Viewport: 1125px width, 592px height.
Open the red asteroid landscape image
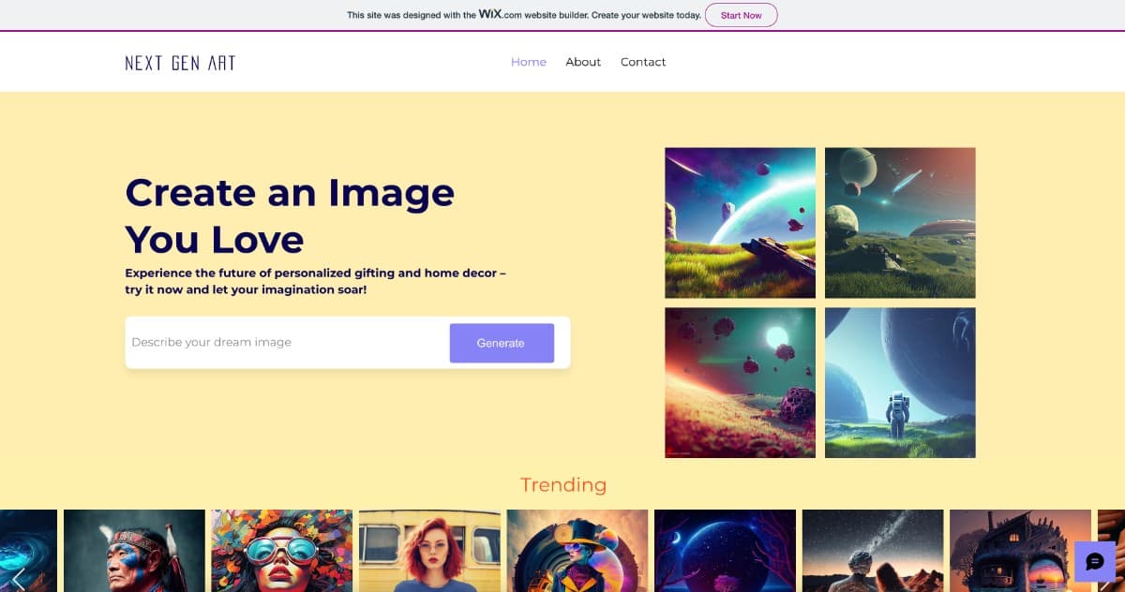[740, 383]
